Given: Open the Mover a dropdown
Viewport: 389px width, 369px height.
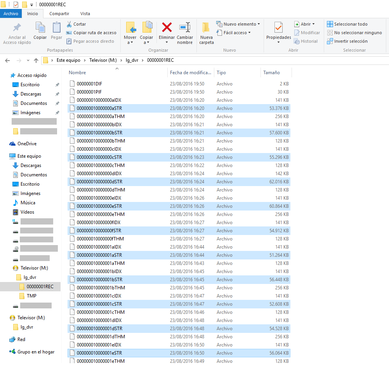Looking at the screenshot, I should [x=130, y=40].
